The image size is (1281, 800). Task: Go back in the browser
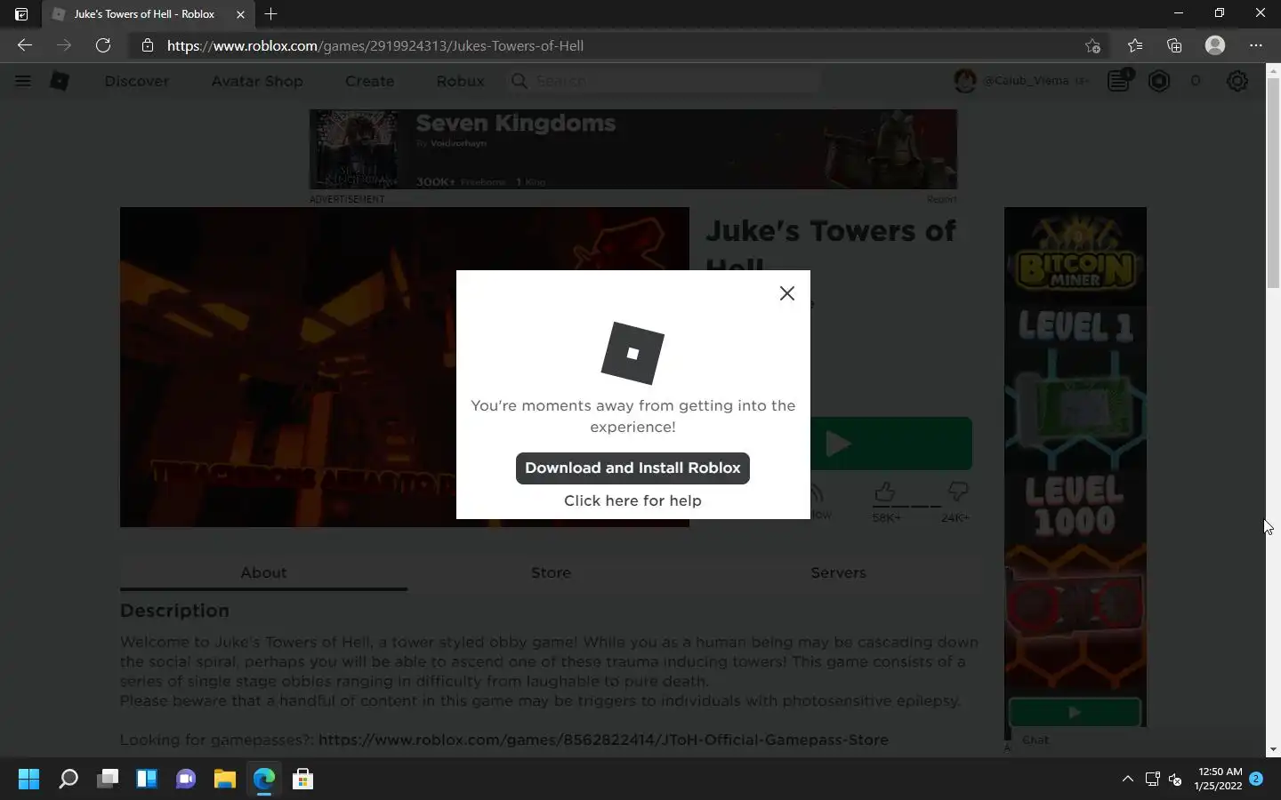click(25, 45)
